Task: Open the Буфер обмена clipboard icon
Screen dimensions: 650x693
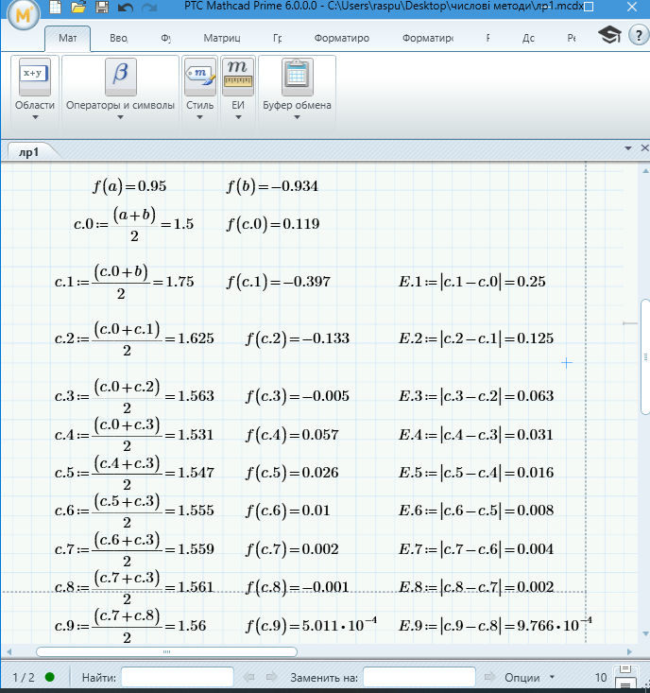Action: [297, 75]
